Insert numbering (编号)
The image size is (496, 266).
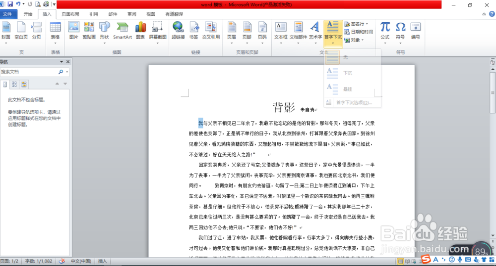[415, 31]
